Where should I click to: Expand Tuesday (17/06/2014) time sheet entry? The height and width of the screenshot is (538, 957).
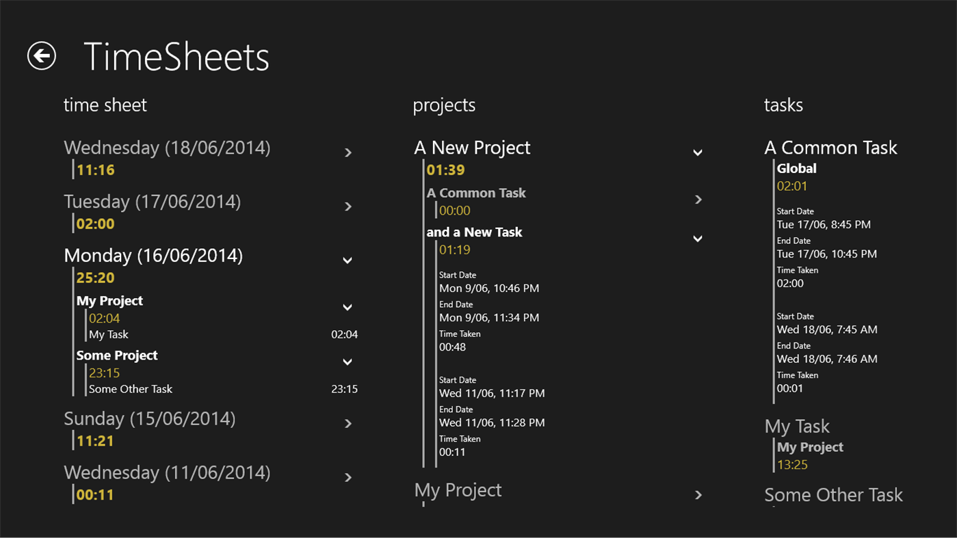coord(348,206)
